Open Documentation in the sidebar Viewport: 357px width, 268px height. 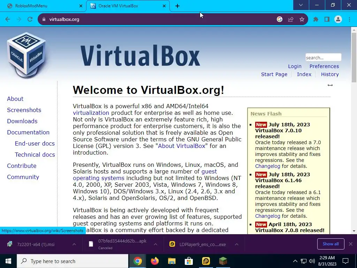(x=28, y=132)
